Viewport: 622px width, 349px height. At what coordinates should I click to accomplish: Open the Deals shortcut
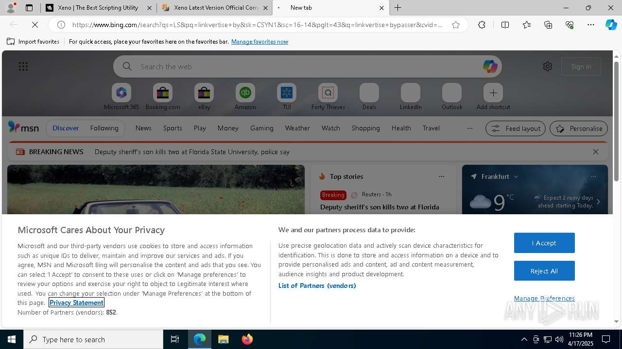pos(369,97)
